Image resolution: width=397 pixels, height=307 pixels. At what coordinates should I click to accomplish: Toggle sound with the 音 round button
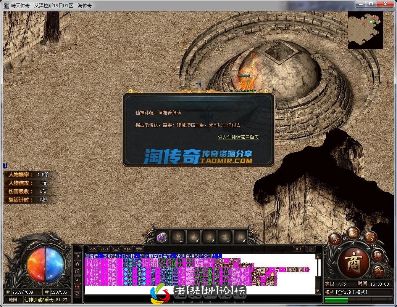(378, 271)
